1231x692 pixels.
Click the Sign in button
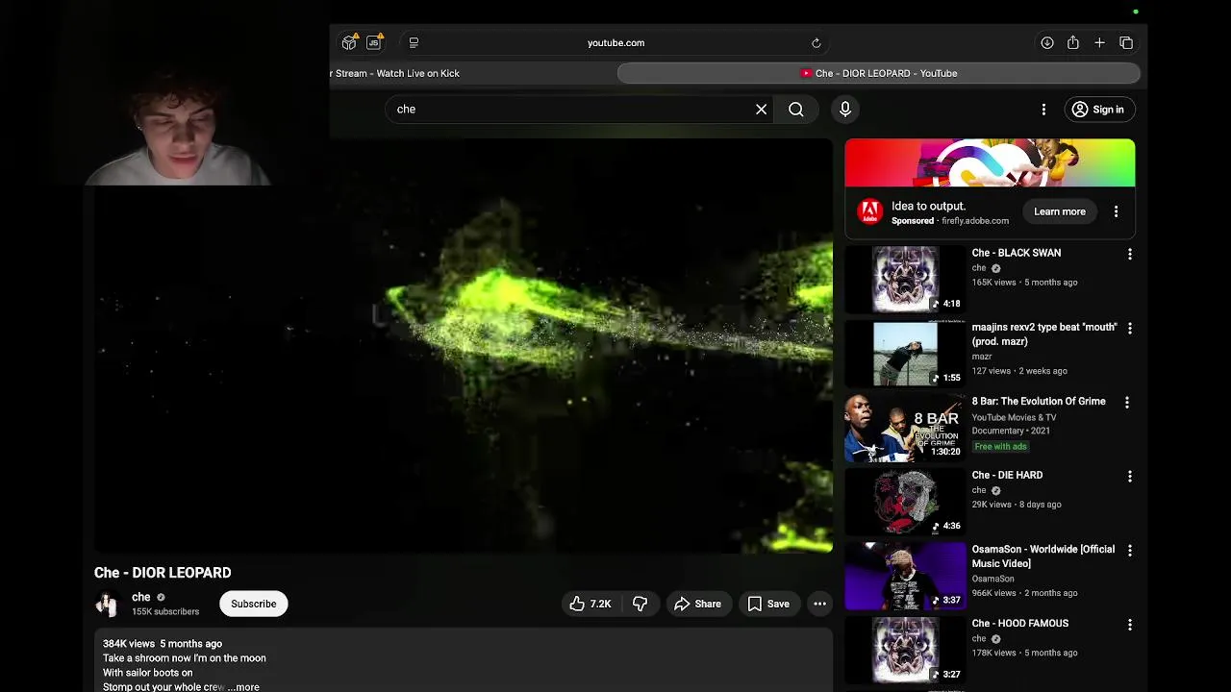coord(1098,110)
